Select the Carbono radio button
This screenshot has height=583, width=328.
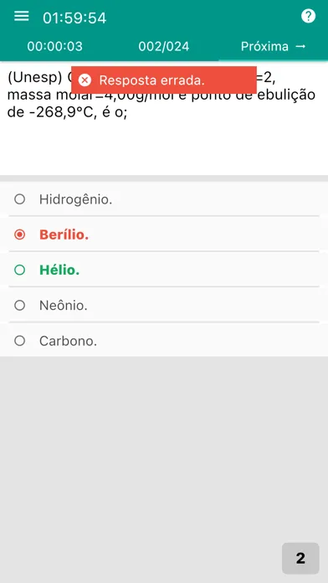[20, 341]
